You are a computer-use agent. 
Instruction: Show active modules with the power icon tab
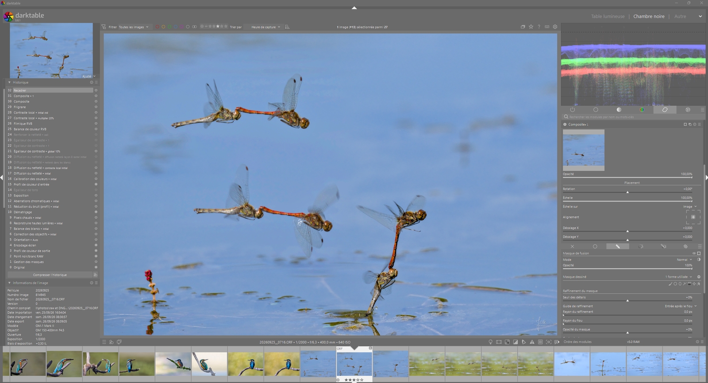[573, 110]
